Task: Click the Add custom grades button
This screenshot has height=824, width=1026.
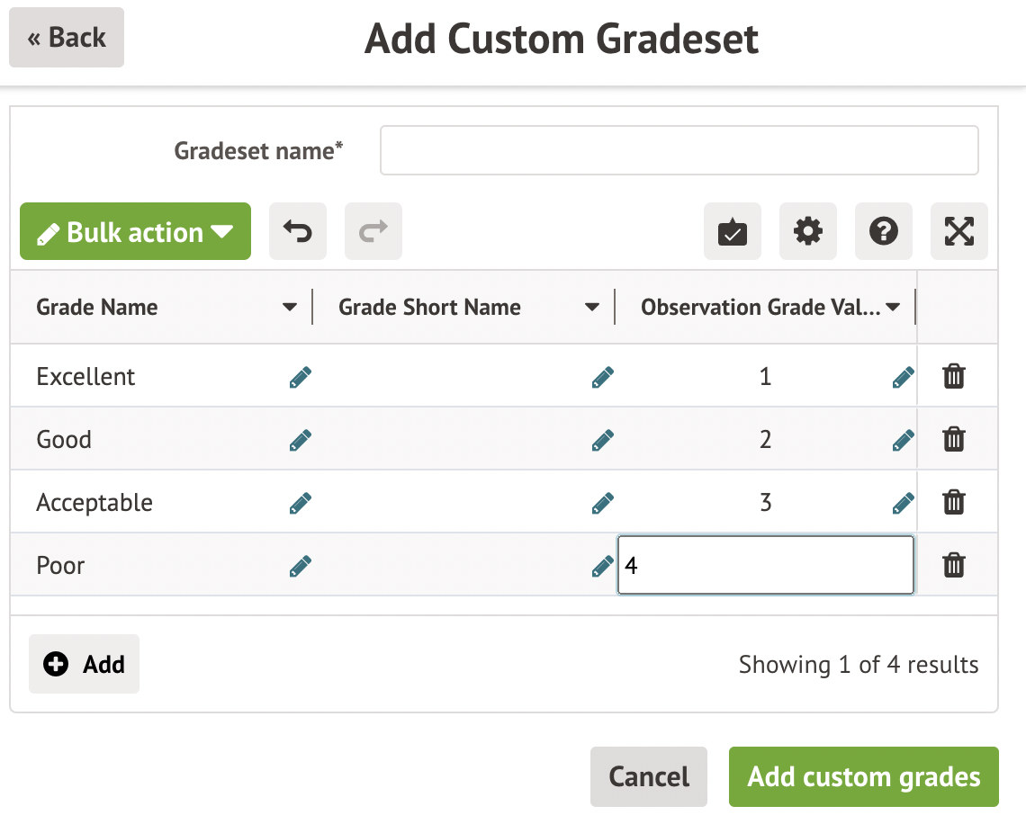Action: (x=863, y=776)
